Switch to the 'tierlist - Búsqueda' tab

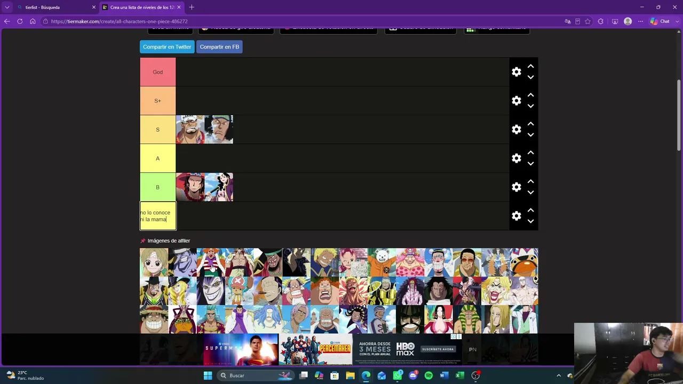(x=56, y=7)
